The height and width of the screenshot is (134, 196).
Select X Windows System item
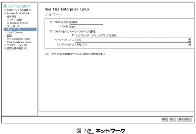17,23
